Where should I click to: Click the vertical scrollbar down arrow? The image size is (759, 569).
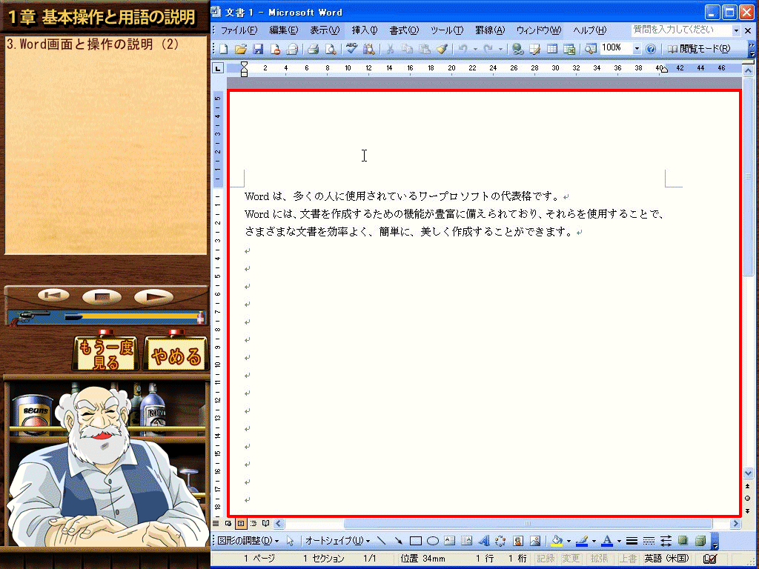[x=748, y=473]
